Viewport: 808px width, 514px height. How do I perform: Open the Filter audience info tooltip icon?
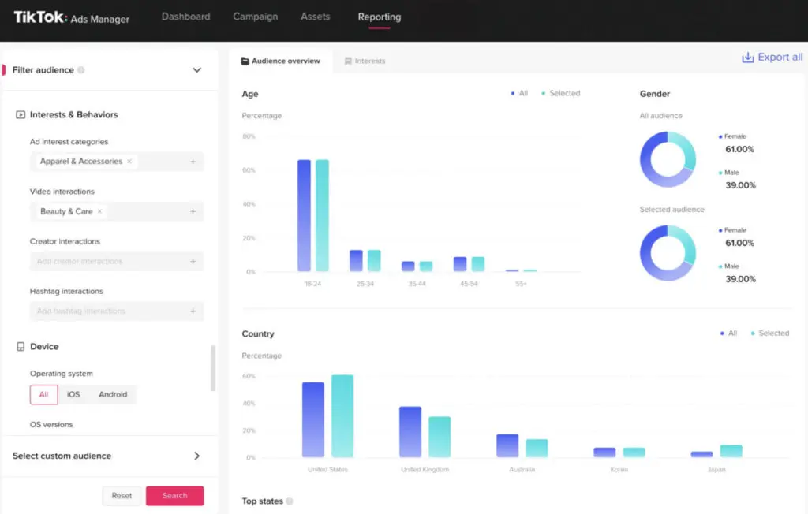pos(82,69)
